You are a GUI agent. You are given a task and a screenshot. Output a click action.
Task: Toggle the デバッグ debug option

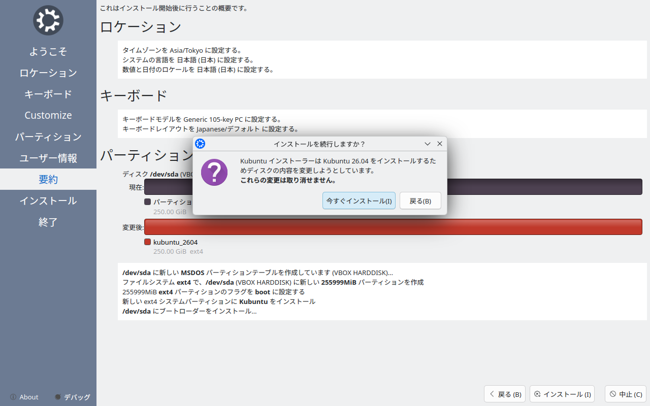73,397
